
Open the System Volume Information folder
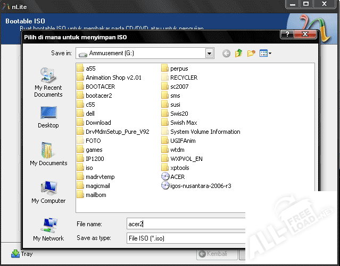point(204,132)
